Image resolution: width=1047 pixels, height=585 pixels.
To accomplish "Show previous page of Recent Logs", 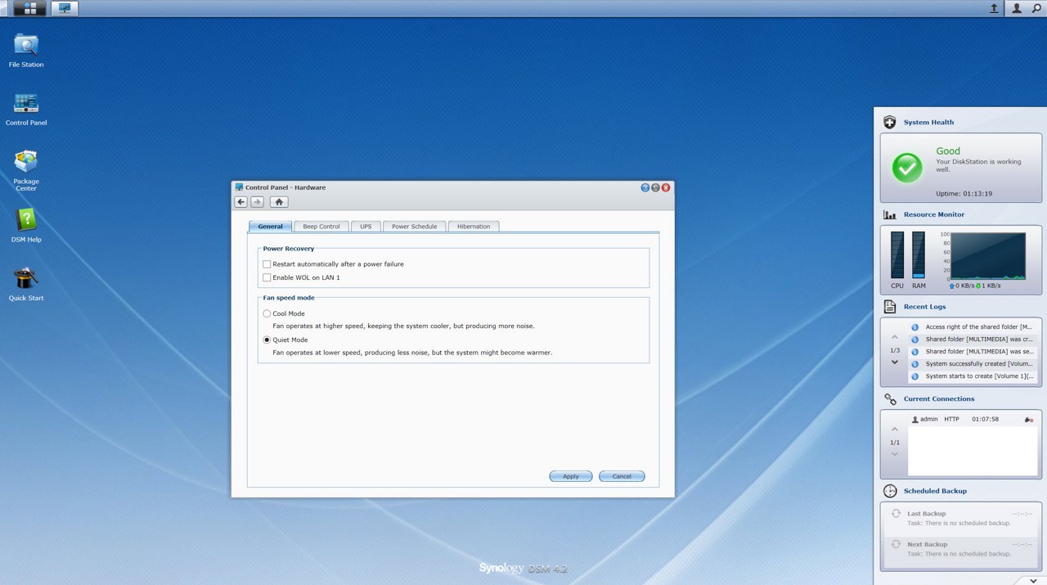I will point(894,337).
